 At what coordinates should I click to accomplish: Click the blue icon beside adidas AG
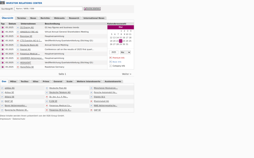pyautogui.click(x=2, y=88)
